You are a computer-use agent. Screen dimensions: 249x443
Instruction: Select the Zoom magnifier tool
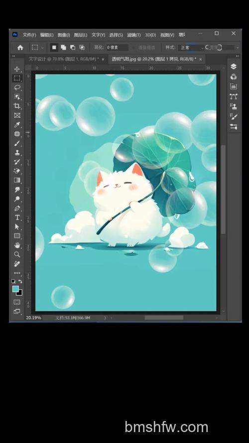17,254
